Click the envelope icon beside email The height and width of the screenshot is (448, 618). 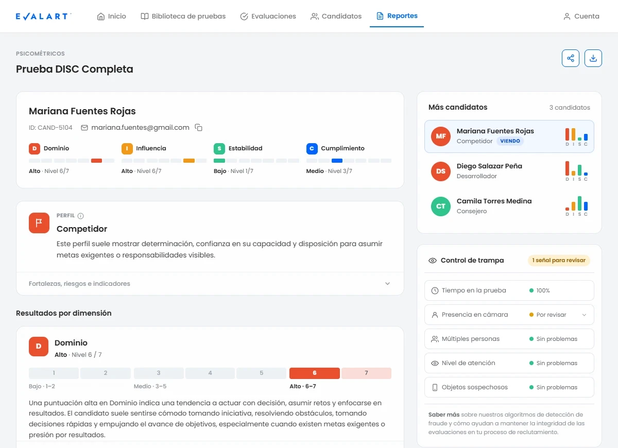pos(84,128)
